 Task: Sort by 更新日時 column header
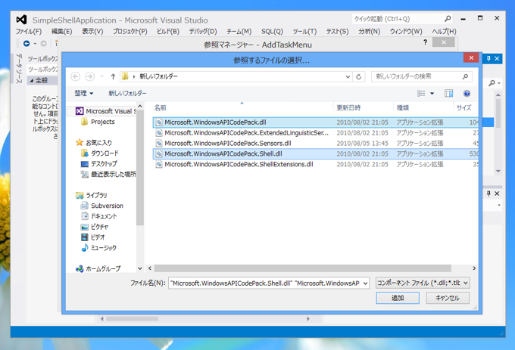348,108
